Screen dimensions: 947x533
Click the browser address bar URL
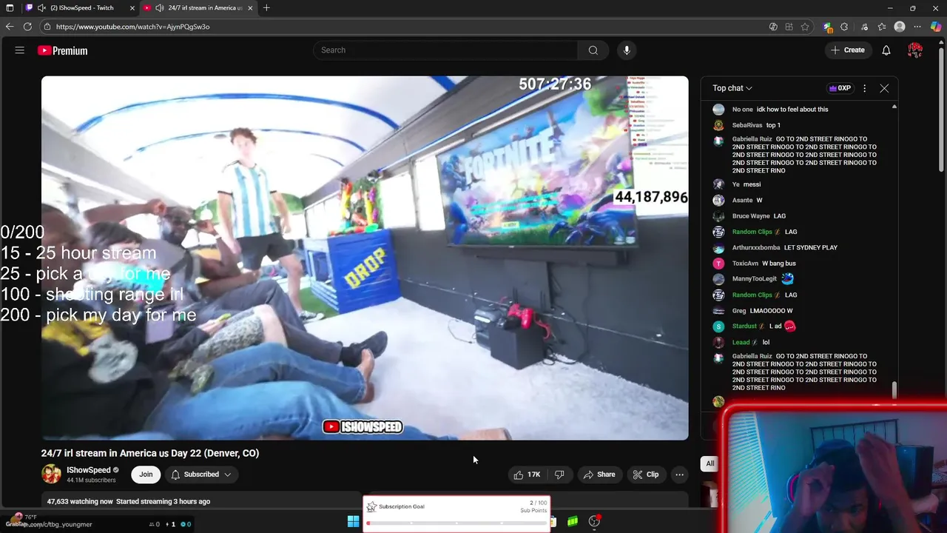tap(132, 27)
